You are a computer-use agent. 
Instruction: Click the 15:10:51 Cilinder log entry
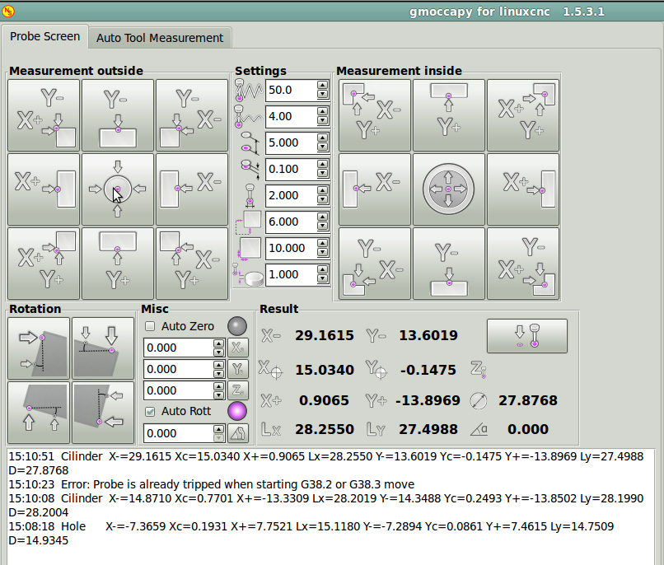[326, 464]
